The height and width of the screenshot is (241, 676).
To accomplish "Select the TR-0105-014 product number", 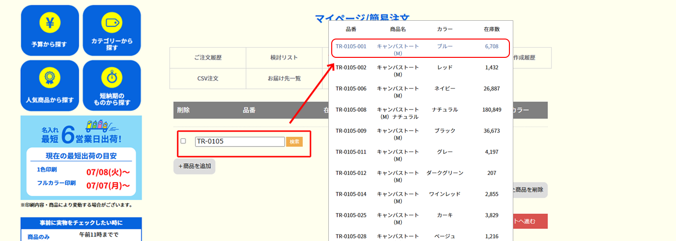I will pos(351,194).
